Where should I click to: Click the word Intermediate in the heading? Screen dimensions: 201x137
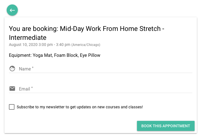pyautogui.click(x=28, y=38)
